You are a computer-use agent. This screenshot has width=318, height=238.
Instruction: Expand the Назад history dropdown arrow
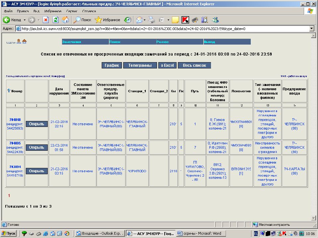(25, 20)
